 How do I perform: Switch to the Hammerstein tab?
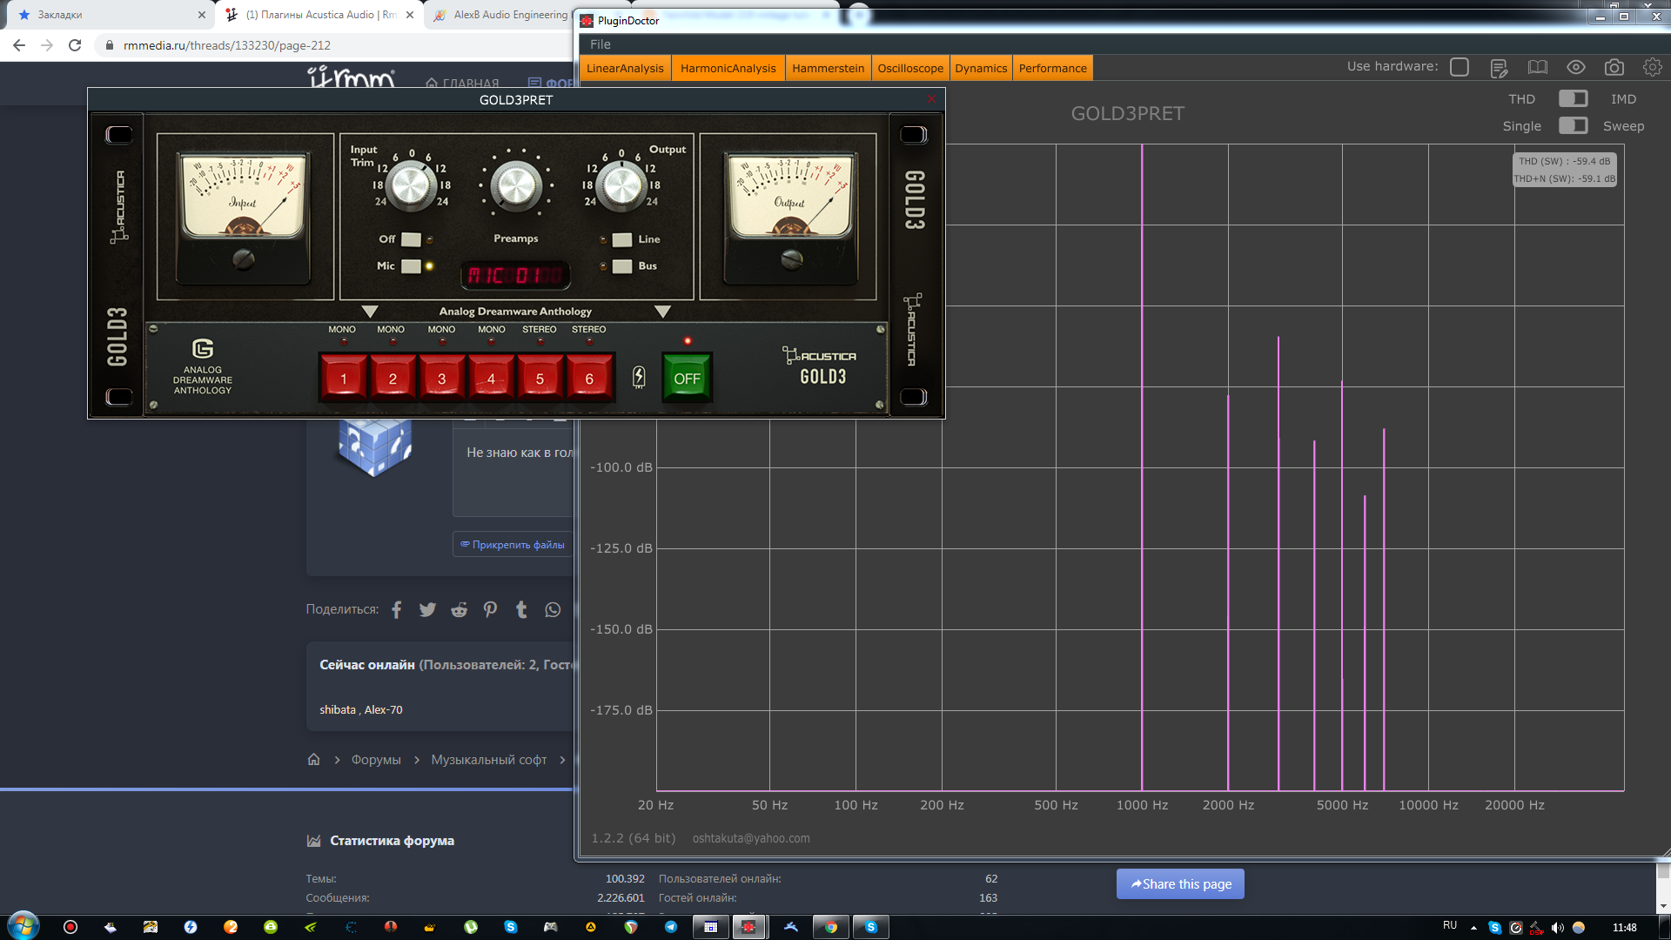tap(828, 68)
